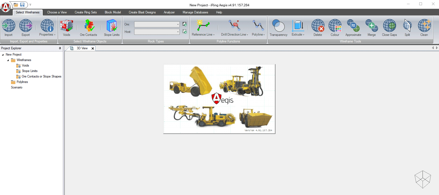Expand the Reference Line dropdown arrow

tap(214, 35)
